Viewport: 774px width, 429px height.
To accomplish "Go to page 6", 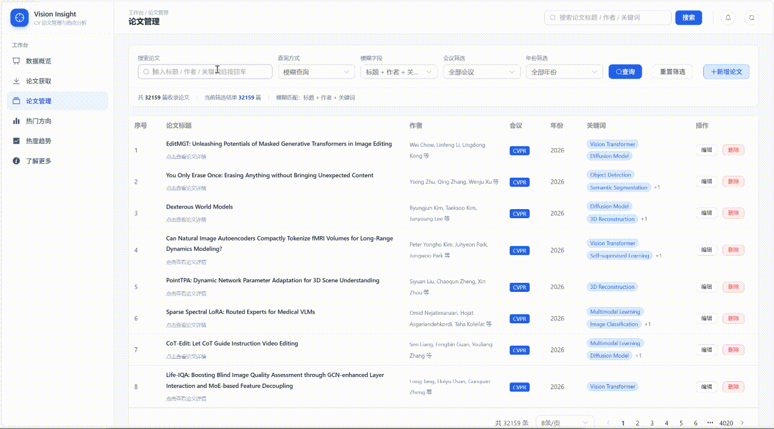I will click(695, 423).
